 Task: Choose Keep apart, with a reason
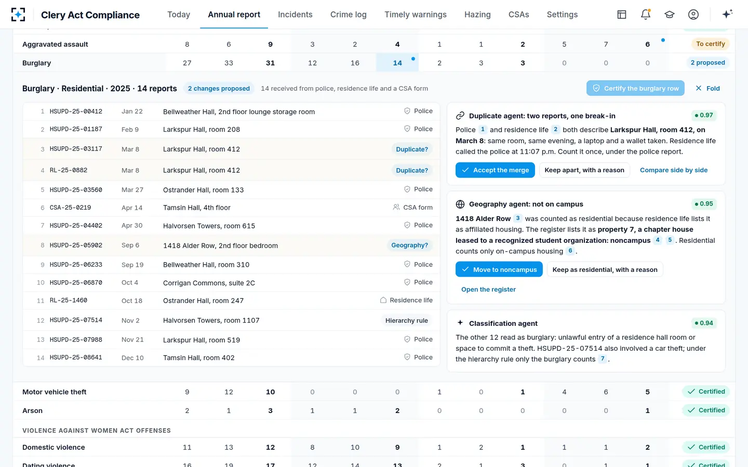[584, 170]
